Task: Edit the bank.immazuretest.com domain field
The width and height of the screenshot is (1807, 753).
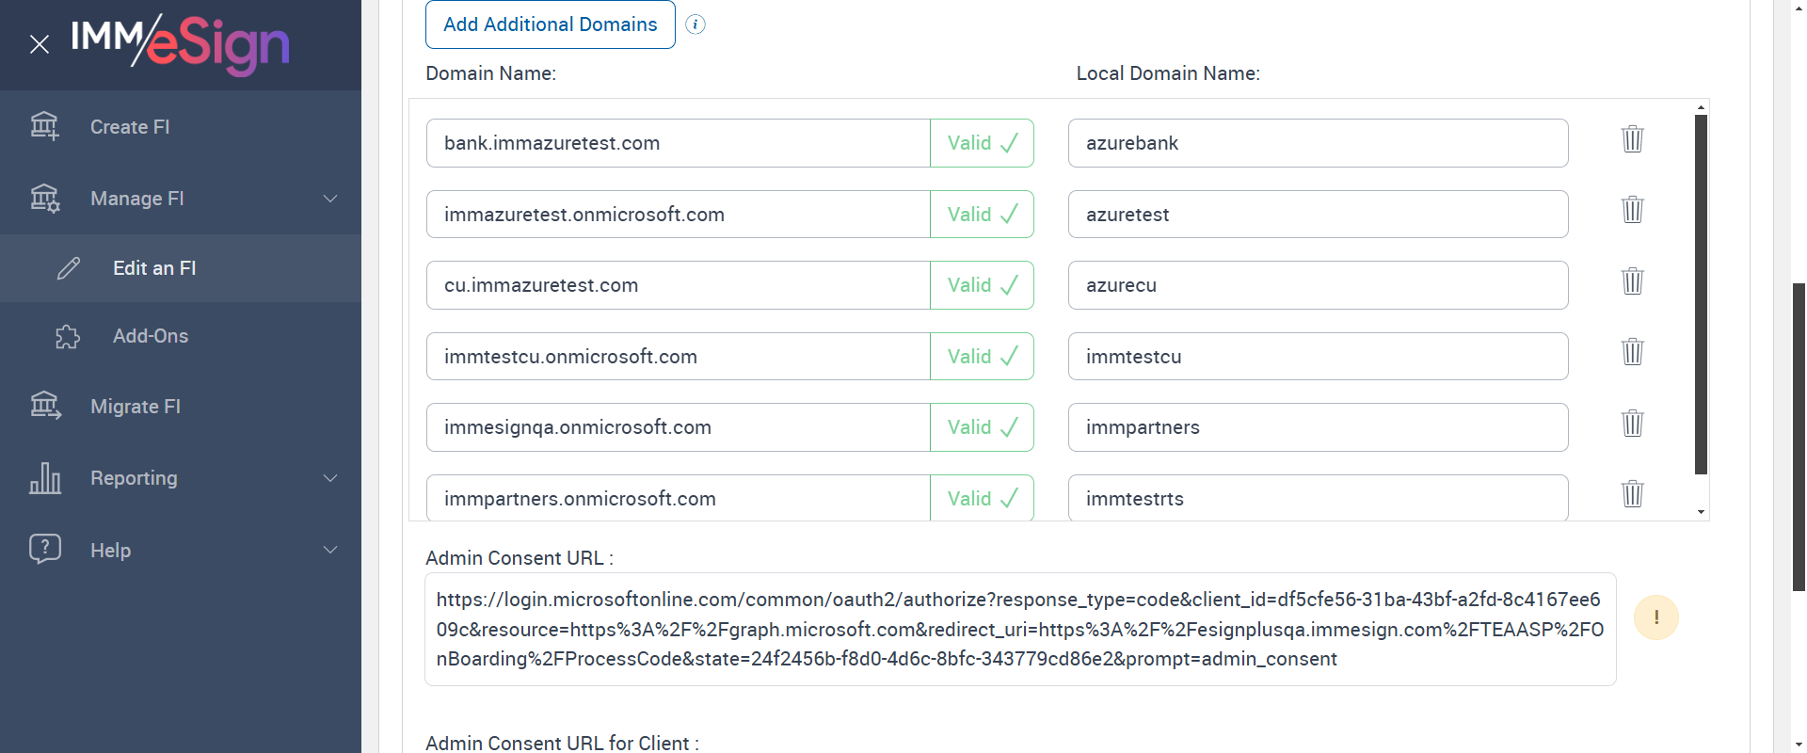Action: coord(679,143)
